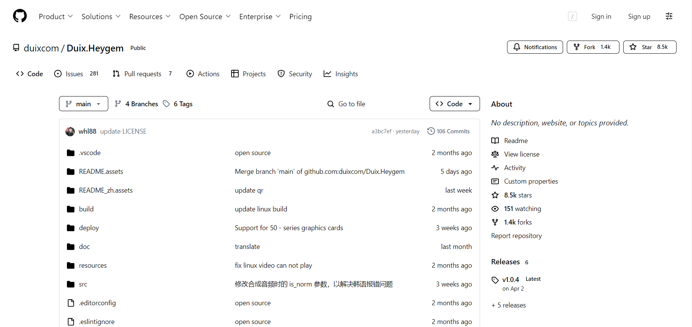Click the star icon by 8.5k stars
The height and width of the screenshot is (327, 692).
[x=495, y=195]
